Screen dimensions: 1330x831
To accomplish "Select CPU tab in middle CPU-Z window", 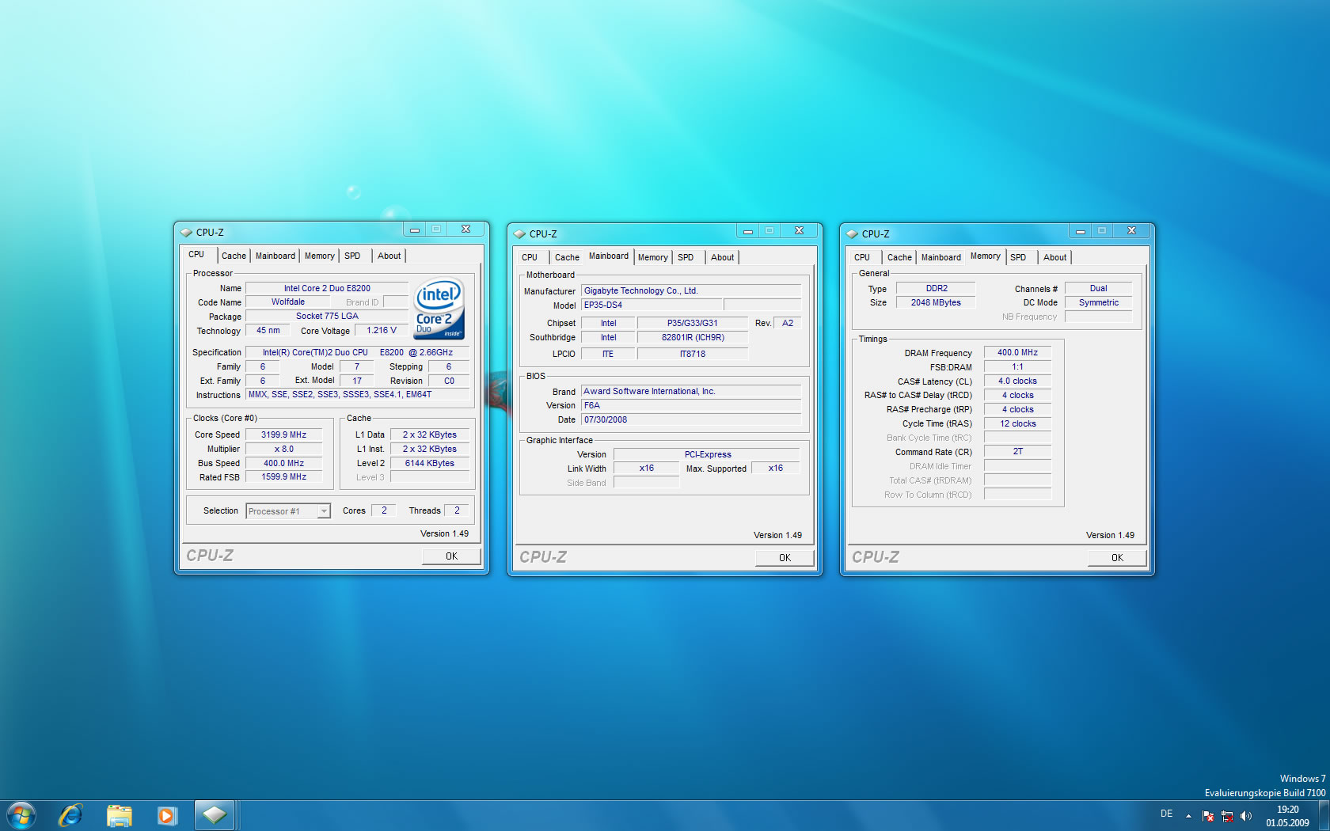I will (530, 258).
